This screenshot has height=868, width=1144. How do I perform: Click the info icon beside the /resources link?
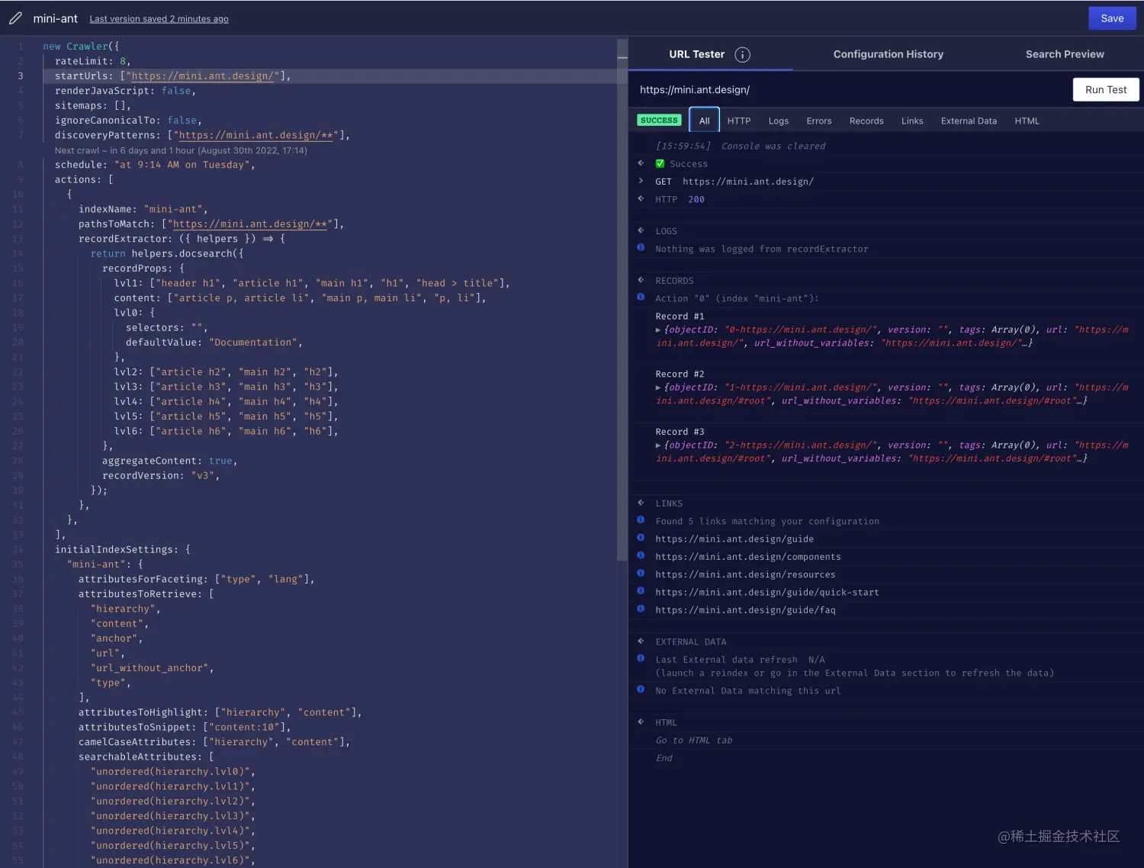(641, 573)
